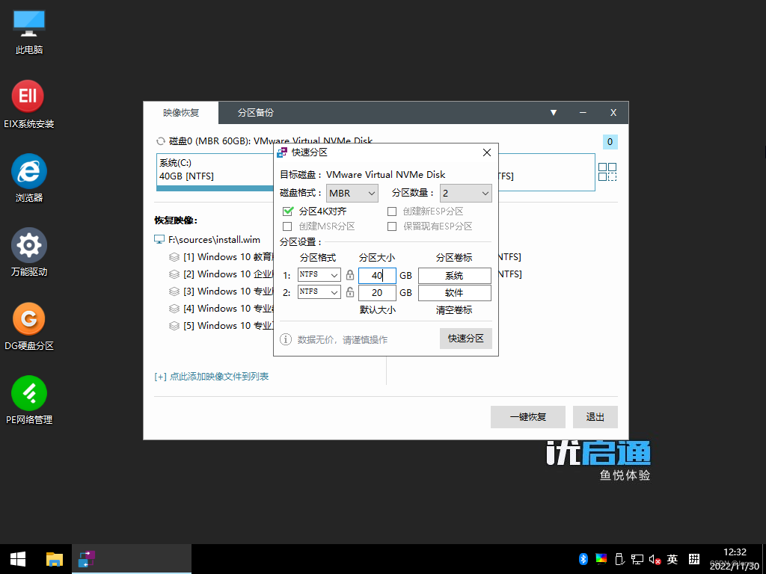Close the 快速分区 dialog
The image size is (766, 574).
coord(486,152)
